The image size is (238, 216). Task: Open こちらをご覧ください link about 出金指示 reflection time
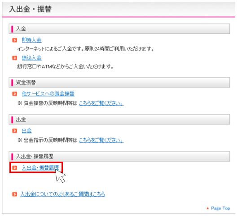point(101,140)
